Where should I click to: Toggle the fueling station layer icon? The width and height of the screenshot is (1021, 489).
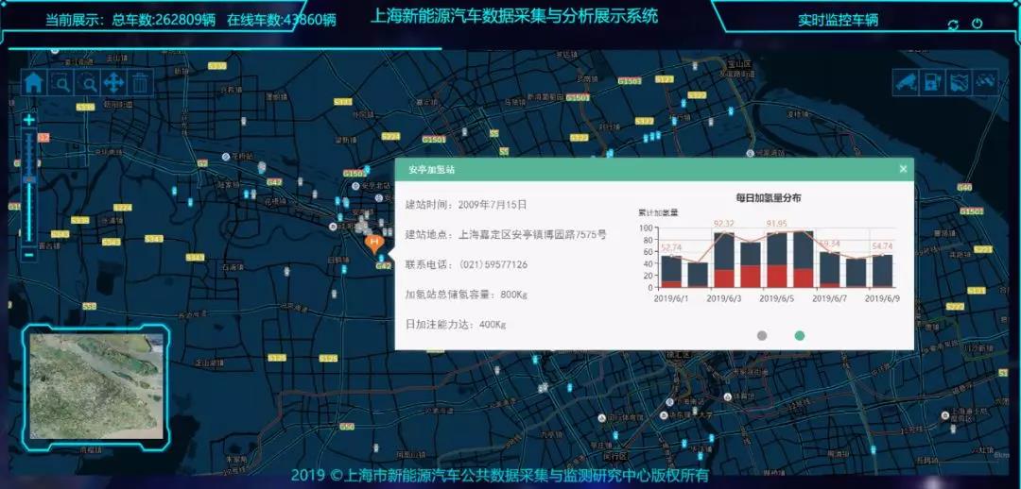pyautogui.click(x=932, y=82)
